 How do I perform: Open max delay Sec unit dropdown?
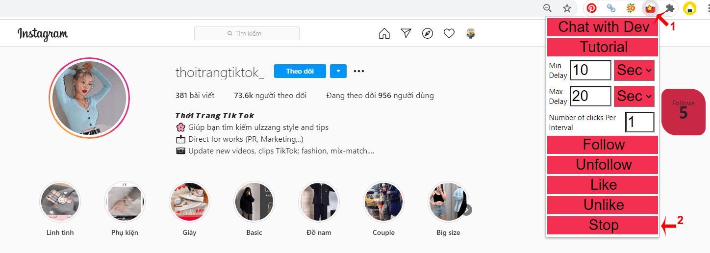coord(634,96)
